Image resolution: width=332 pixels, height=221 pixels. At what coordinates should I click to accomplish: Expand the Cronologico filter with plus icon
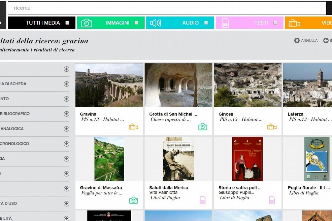point(66,144)
